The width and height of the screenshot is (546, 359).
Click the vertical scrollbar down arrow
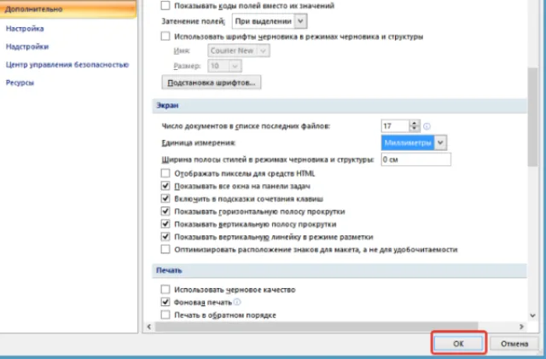point(532,316)
